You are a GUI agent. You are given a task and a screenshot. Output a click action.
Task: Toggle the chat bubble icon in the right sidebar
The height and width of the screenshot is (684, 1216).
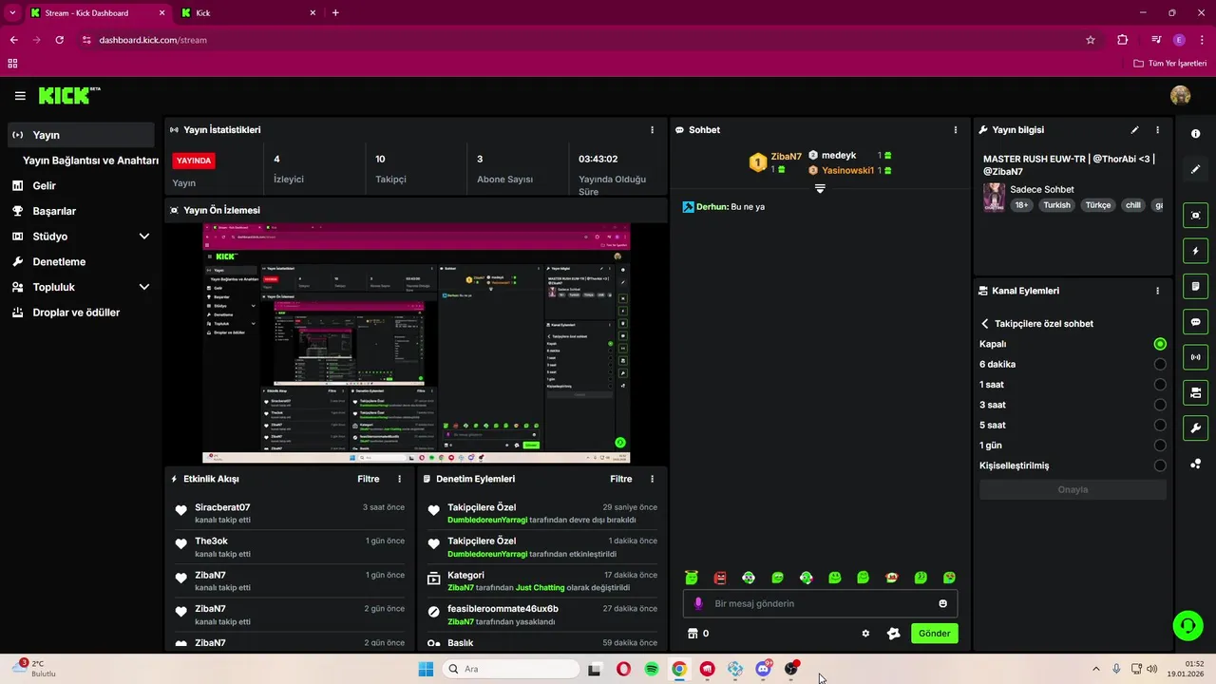1195,322
